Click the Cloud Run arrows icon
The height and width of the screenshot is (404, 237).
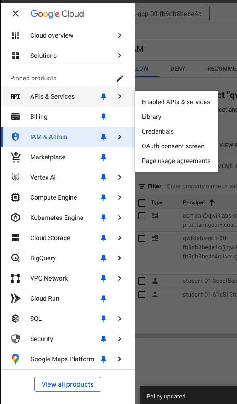[x=16, y=298]
